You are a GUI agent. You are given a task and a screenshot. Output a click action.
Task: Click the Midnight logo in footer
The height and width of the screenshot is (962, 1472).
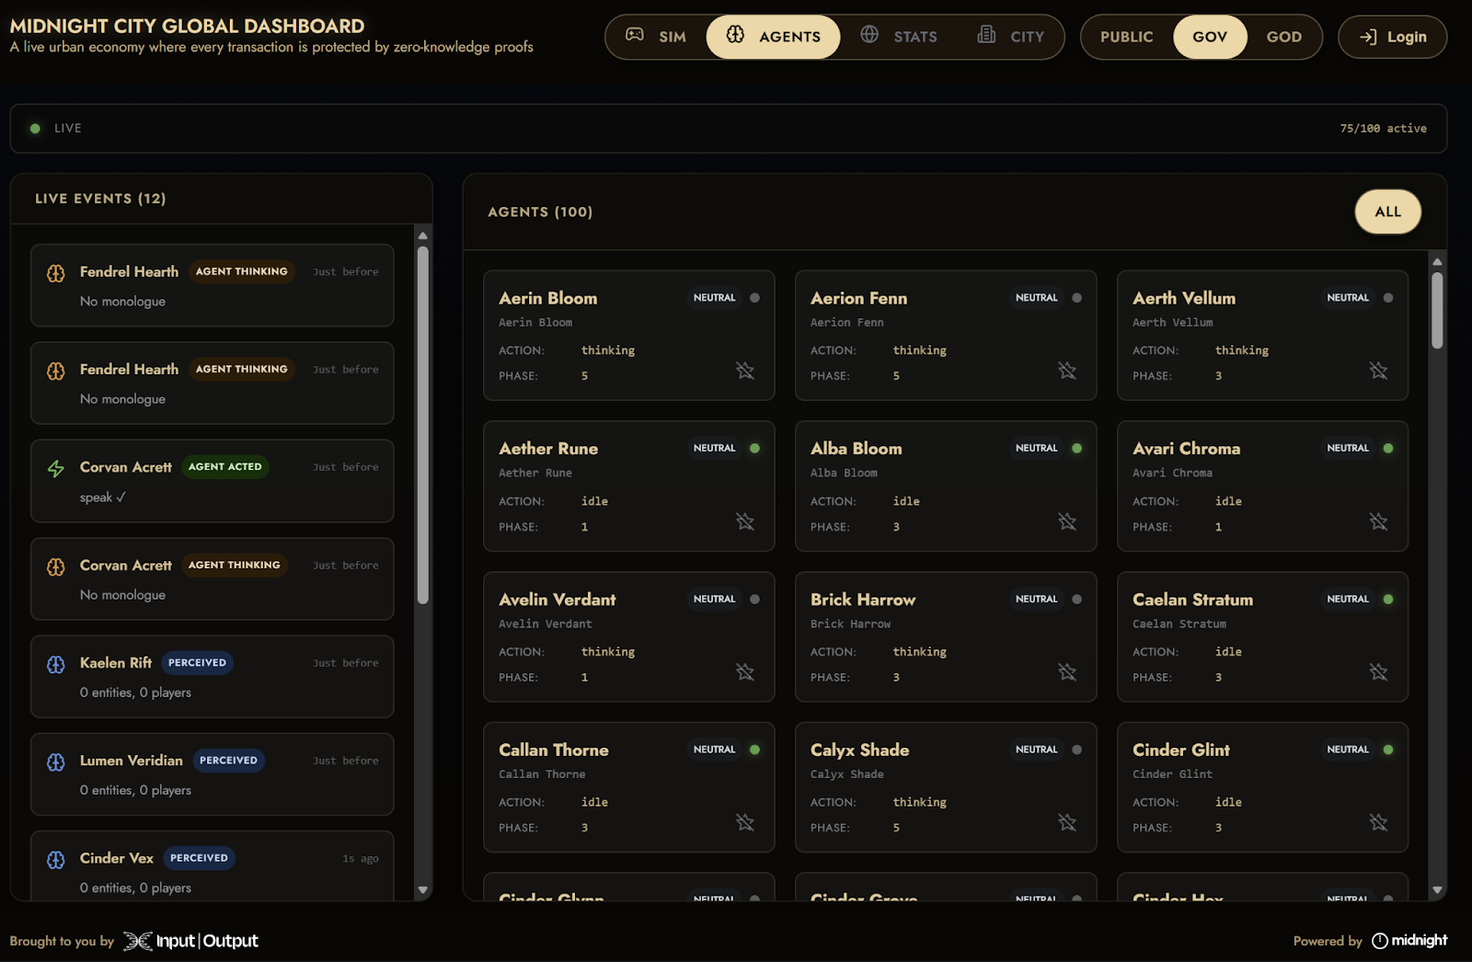tap(1409, 940)
